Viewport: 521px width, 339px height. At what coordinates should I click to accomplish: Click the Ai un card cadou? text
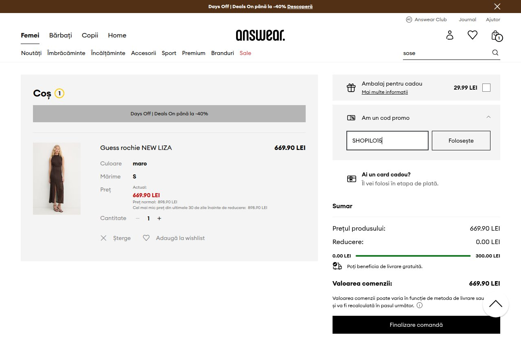pyautogui.click(x=386, y=174)
